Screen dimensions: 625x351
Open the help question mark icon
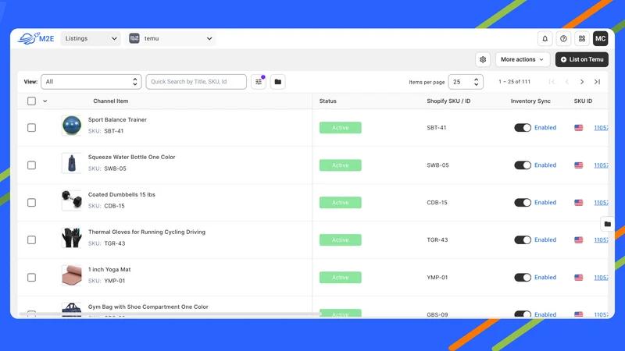(x=563, y=38)
